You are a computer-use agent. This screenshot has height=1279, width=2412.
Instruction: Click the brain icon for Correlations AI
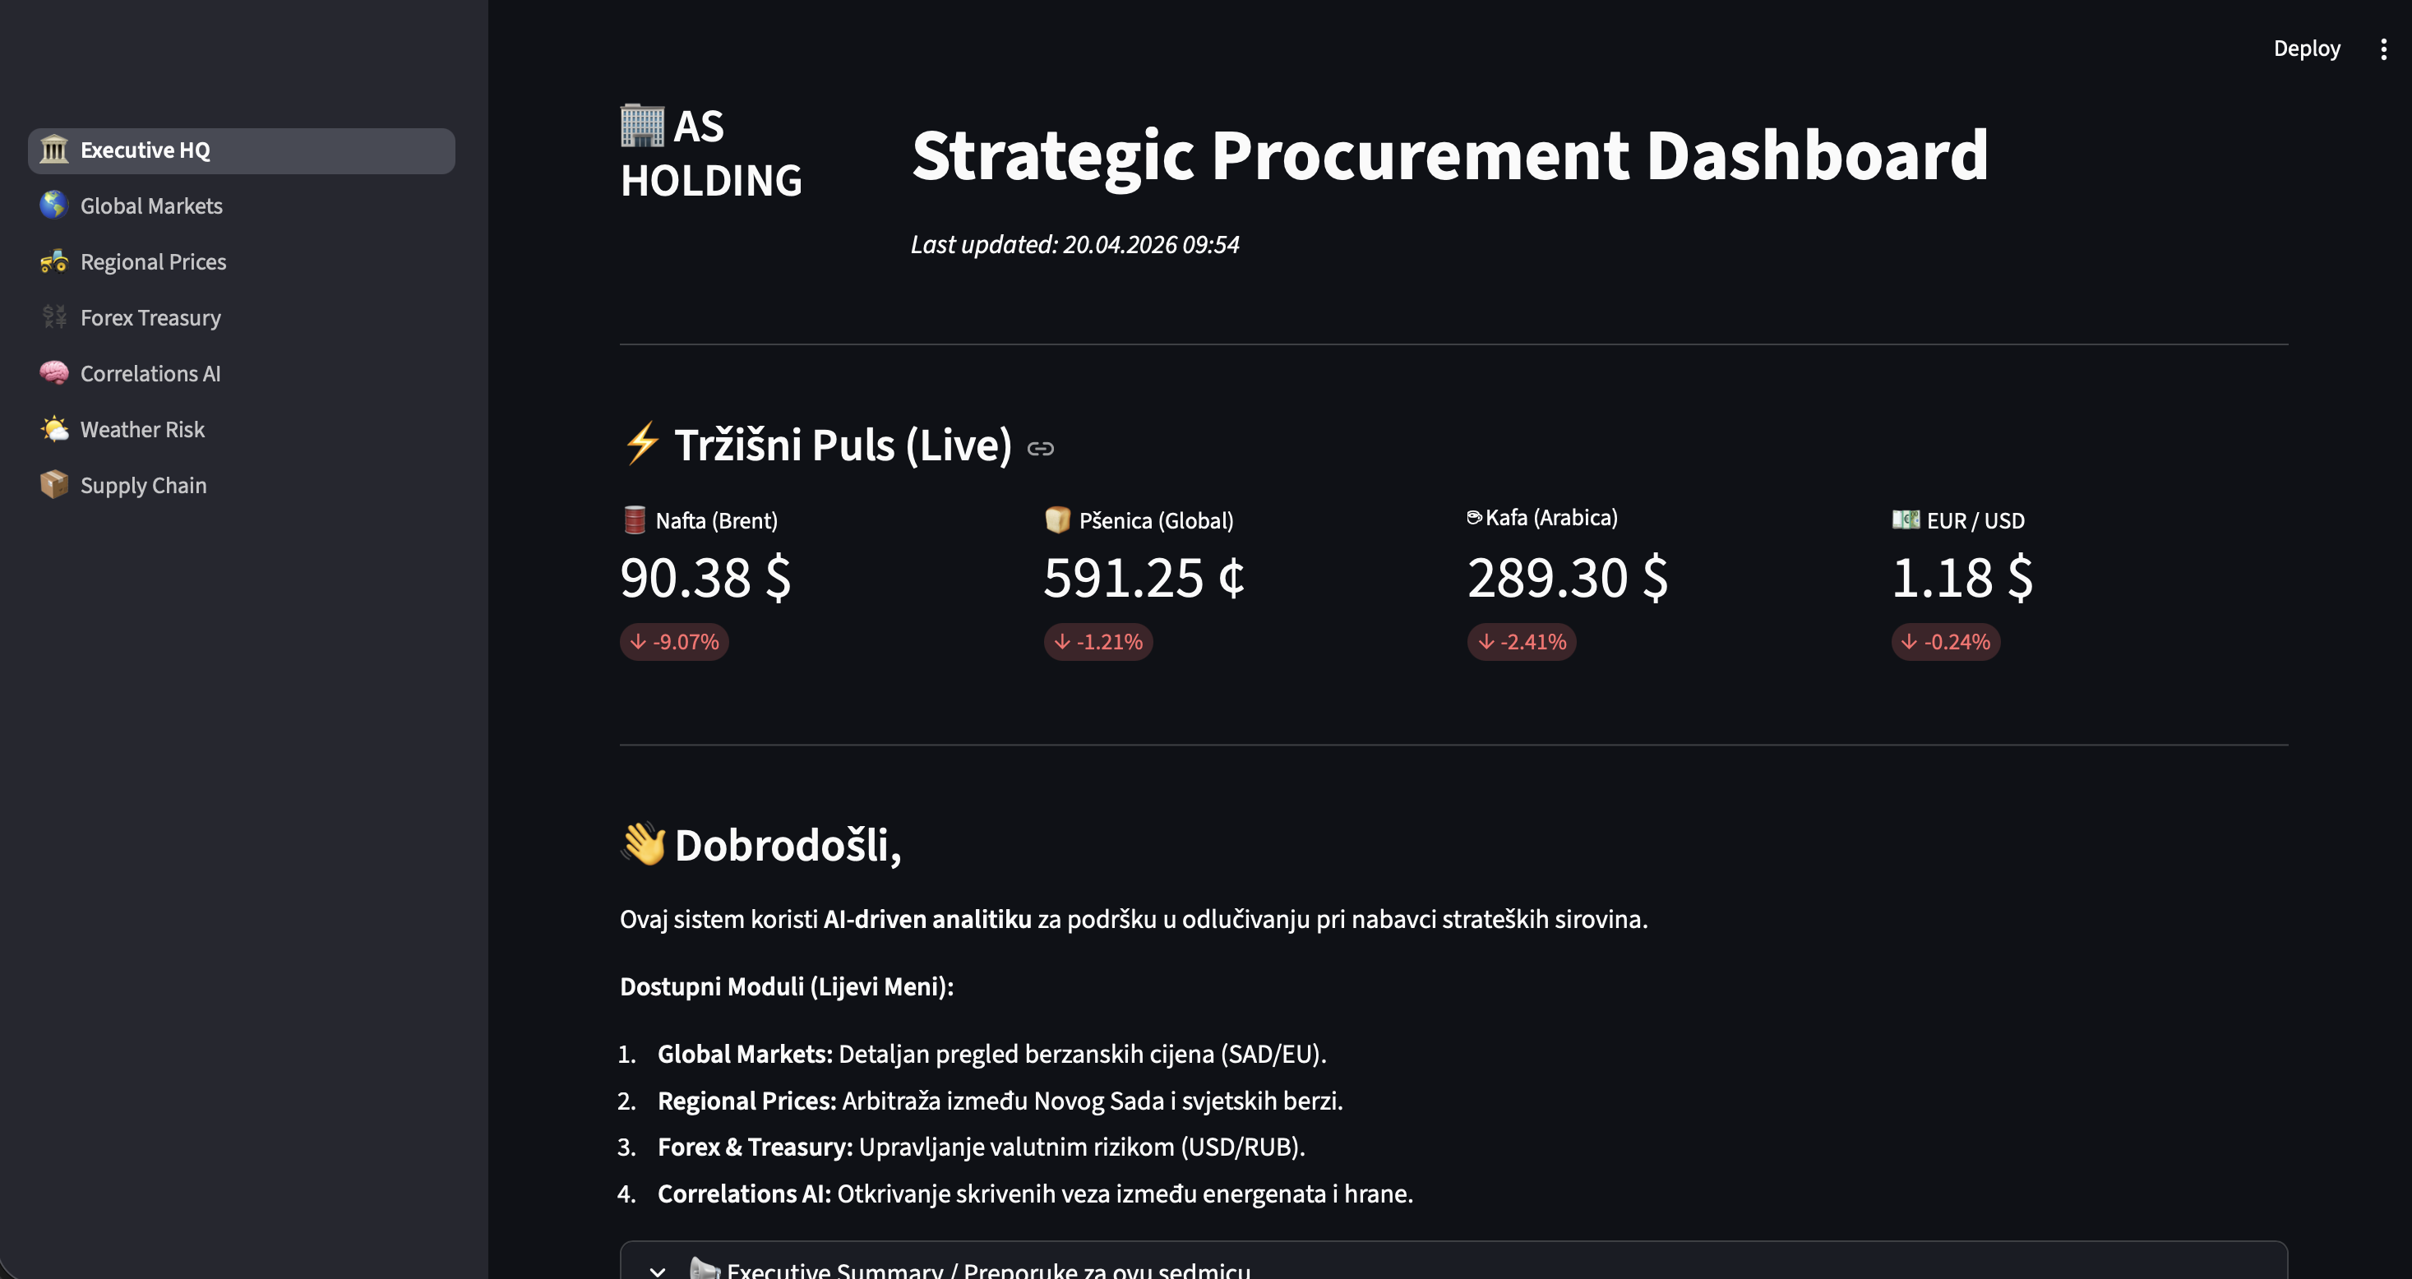[54, 372]
